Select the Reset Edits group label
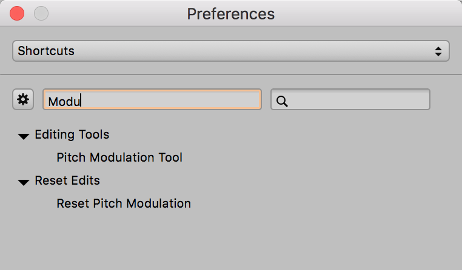The width and height of the screenshot is (462, 270). pyautogui.click(x=67, y=180)
